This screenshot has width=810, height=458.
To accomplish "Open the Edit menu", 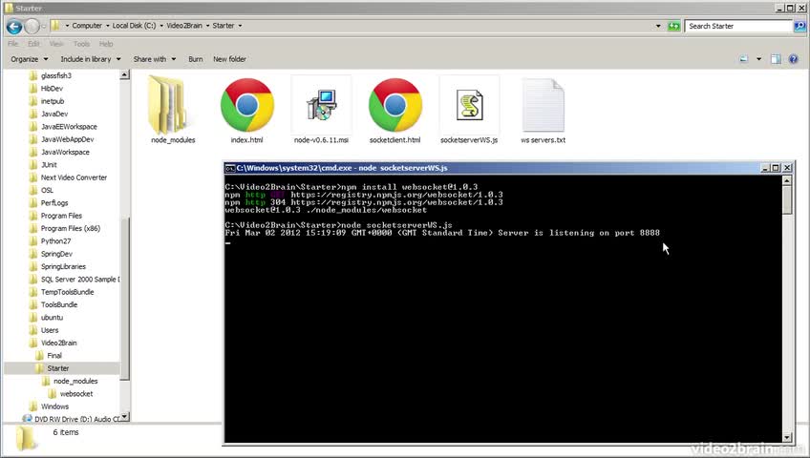I will pos(33,44).
